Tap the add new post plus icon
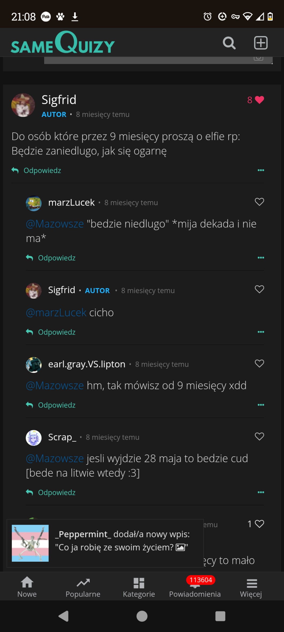 point(261,43)
